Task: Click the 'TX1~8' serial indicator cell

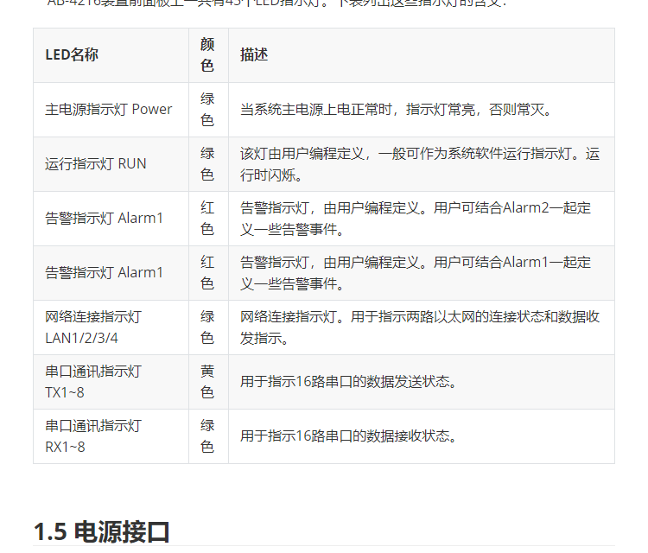Action: point(111,382)
